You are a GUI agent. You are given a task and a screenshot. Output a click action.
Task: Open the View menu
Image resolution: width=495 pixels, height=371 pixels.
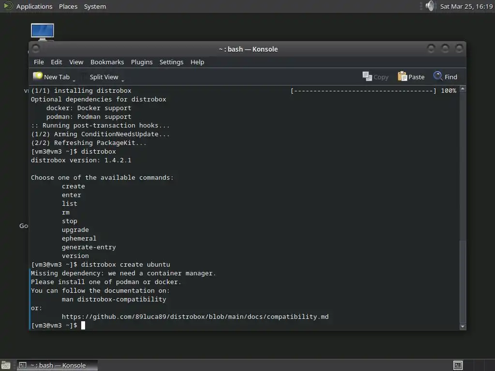pyautogui.click(x=76, y=62)
